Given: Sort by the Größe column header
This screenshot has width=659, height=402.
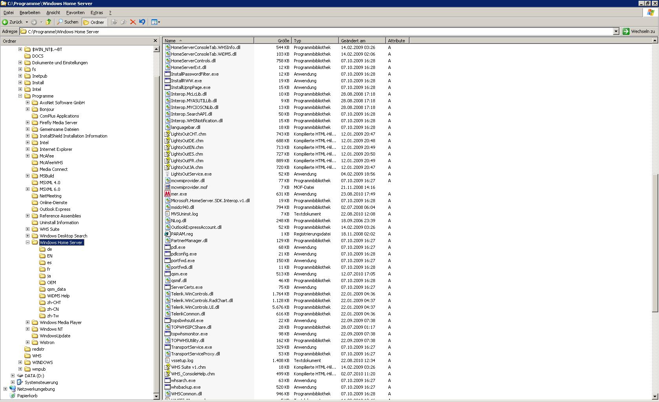Looking at the screenshot, I should coord(273,41).
